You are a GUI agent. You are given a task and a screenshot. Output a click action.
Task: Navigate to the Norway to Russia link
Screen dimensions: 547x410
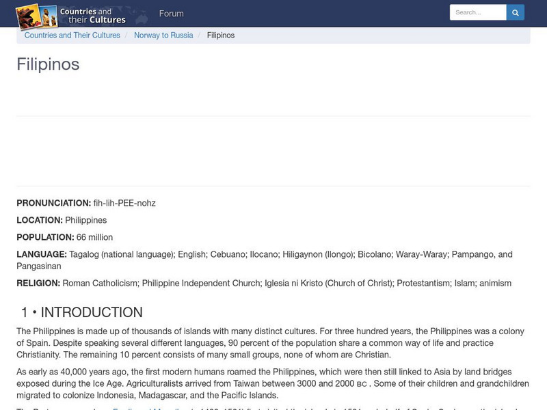(x=163, y=35)
